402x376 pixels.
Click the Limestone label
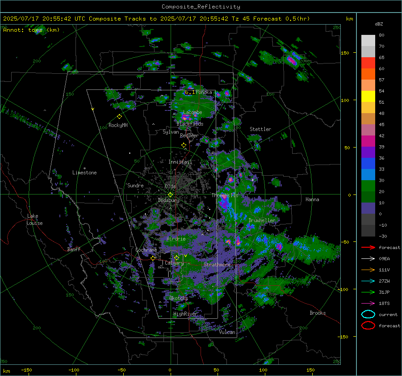click(84, 173)
